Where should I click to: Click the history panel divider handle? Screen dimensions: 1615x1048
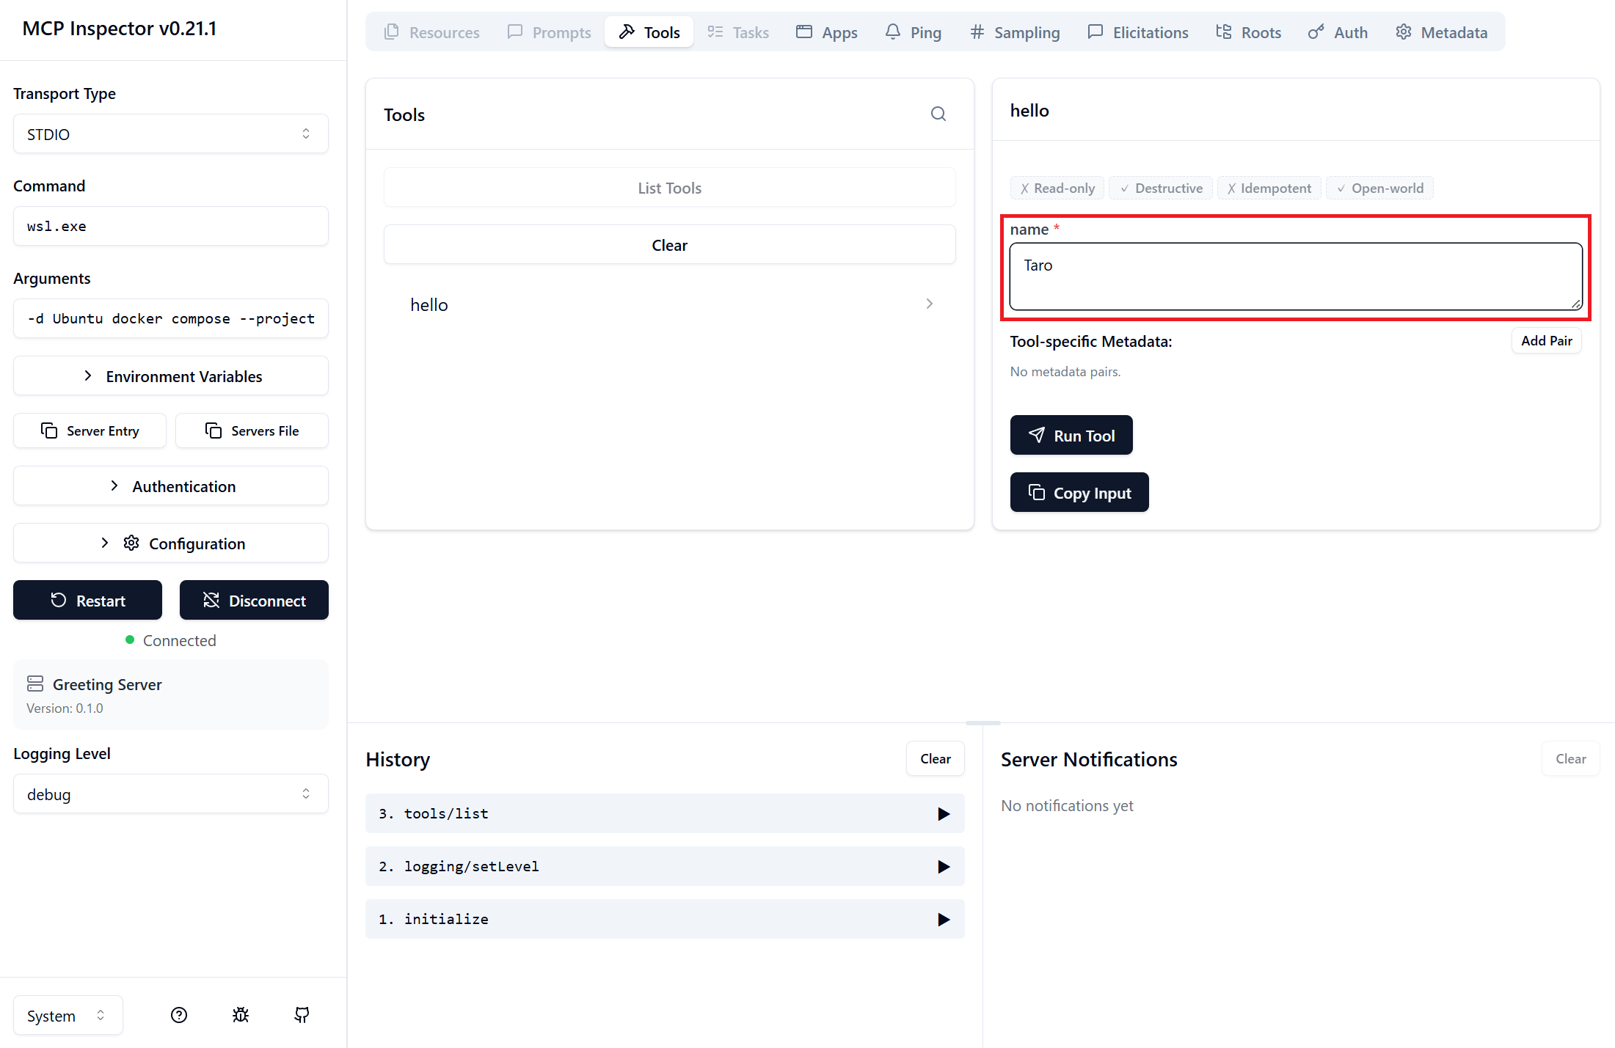click(x=983, y=723)
